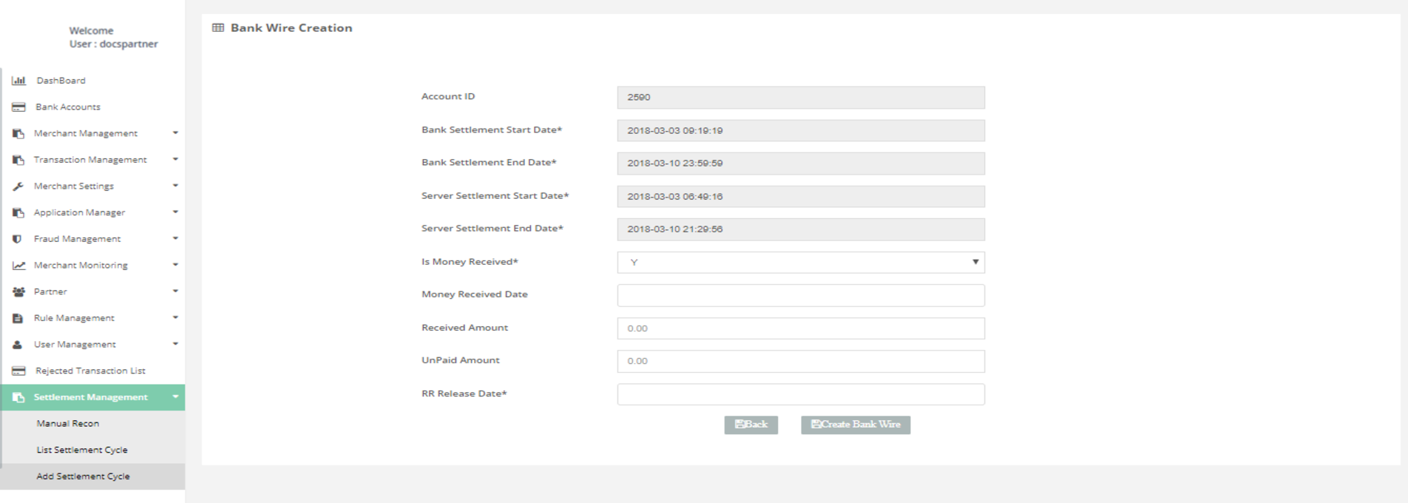Click the Money Received Date field
Image resolution: width=1408 pixels, height=503 pixels.
tap(800, 295)
